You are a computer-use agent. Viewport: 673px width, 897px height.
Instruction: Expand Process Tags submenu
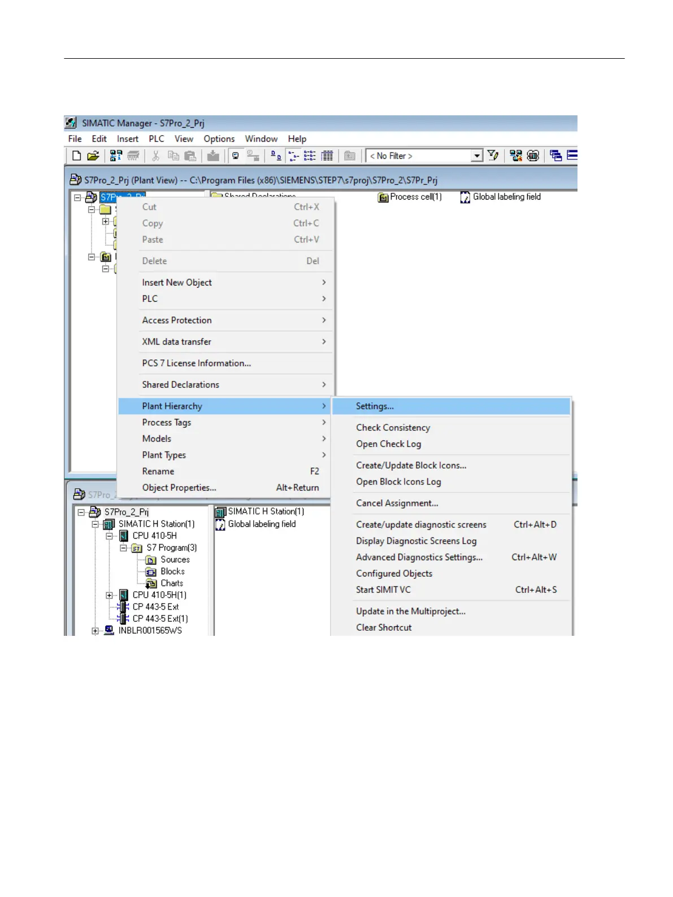pos(225,423)
